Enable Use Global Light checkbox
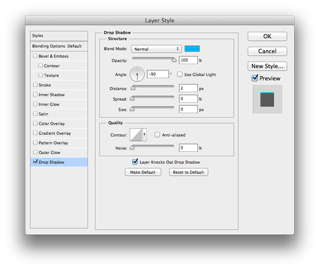Image resolution: width=319 pixels, height=269 pixels. tap(180, 74)
